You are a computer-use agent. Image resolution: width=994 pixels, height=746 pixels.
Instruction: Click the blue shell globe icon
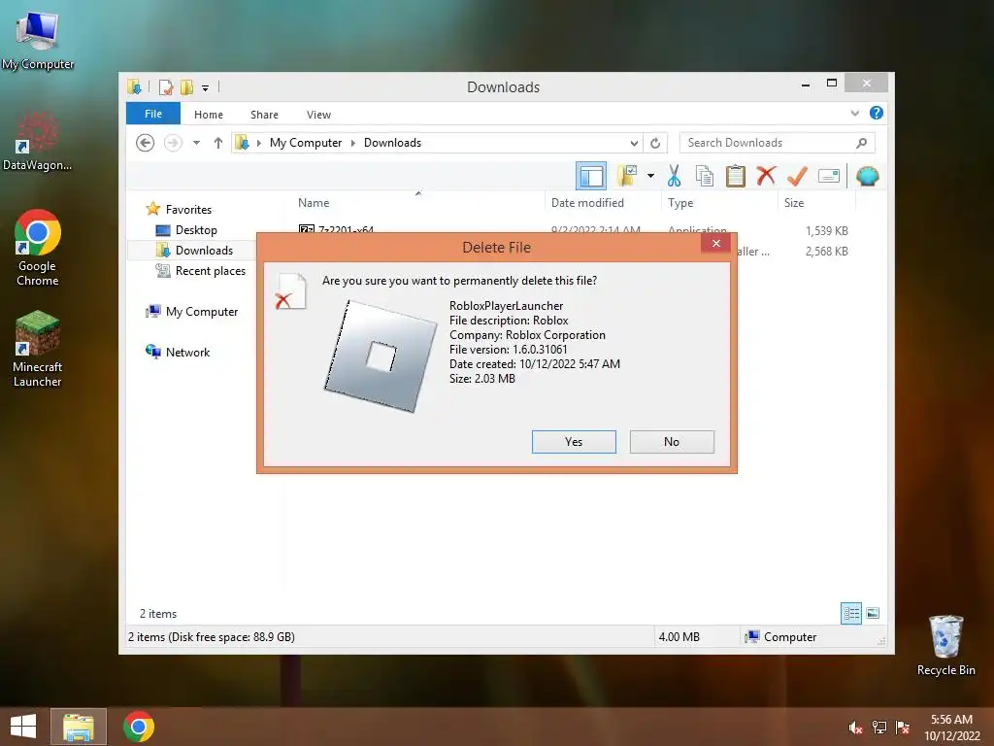[867, 176]
